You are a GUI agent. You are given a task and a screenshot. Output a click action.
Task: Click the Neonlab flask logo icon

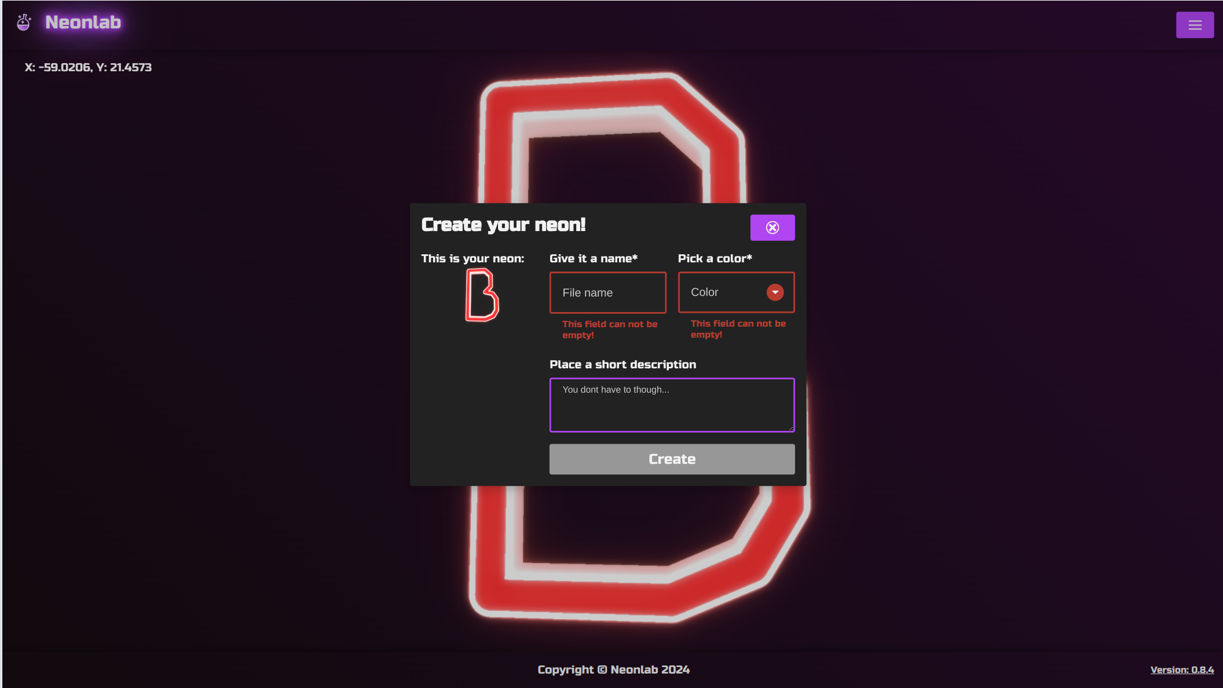coord(24,21)
